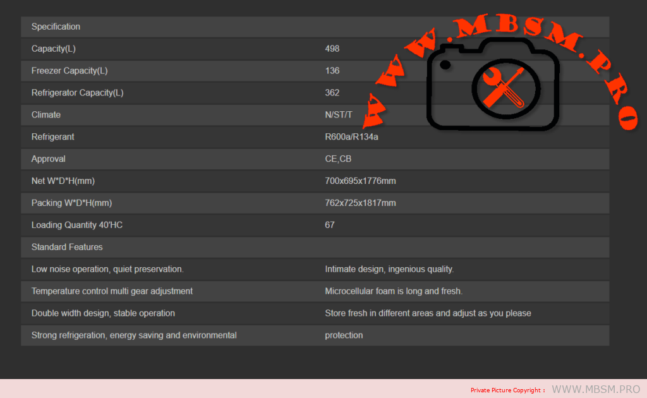Click the Private Picture Copyright text
The width and height of the screenshot is (647, 398).
(507, 390)
